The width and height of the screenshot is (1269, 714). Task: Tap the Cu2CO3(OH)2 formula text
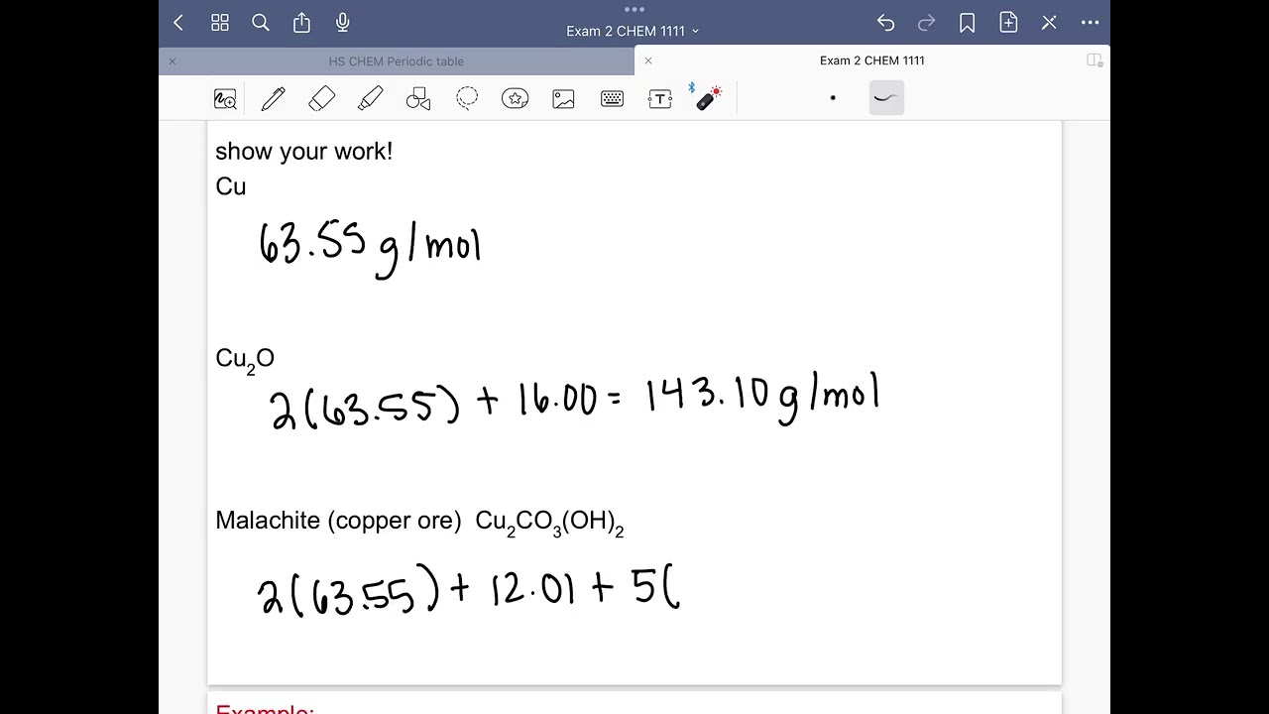tap(549, 523)
